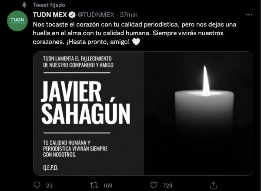Share the tweet via upload arrow icon
Viewport: 261px width, 191px height.
[x=214, y=185]
